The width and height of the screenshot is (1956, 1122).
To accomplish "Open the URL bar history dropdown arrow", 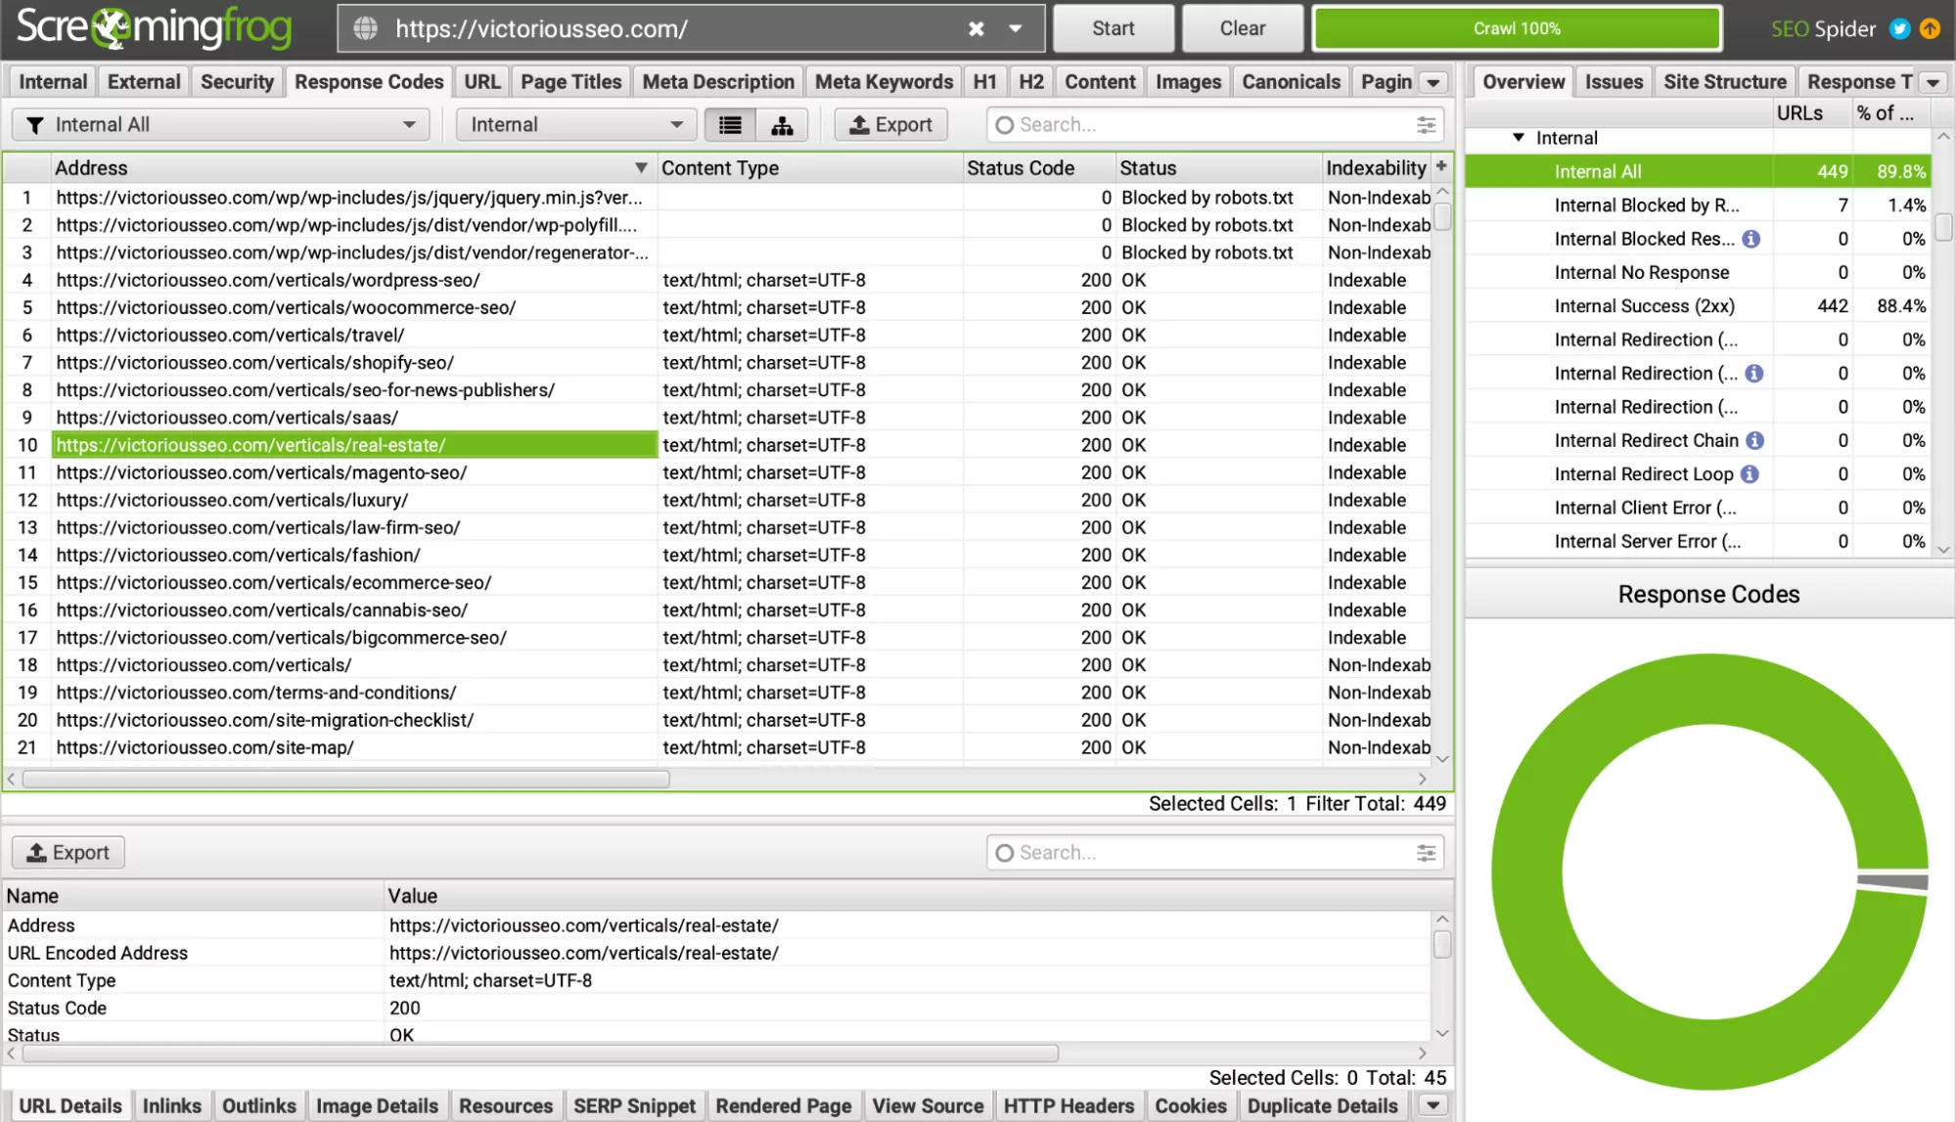I will pyautogui.click(x=1016, y=28).
